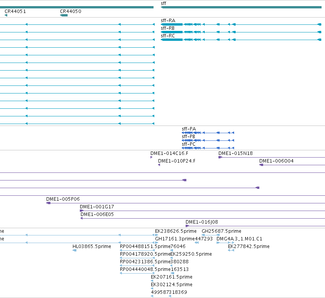Image resolution: width=325 pixels, height=298 pixels.
Task: Click the DME1-010P24.F clone label
Action: point(177,161)
